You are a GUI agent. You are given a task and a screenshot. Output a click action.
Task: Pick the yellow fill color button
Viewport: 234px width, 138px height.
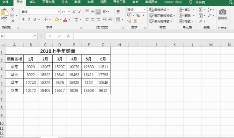coord(57,19)
